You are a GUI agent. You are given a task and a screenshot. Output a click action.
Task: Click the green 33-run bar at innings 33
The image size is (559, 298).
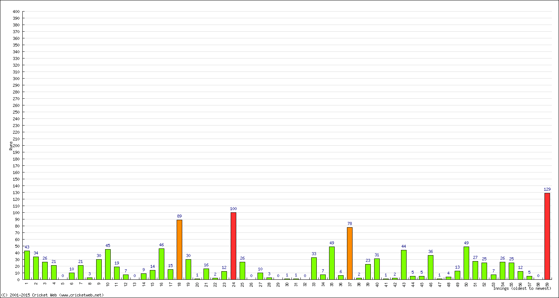point(314,269)
